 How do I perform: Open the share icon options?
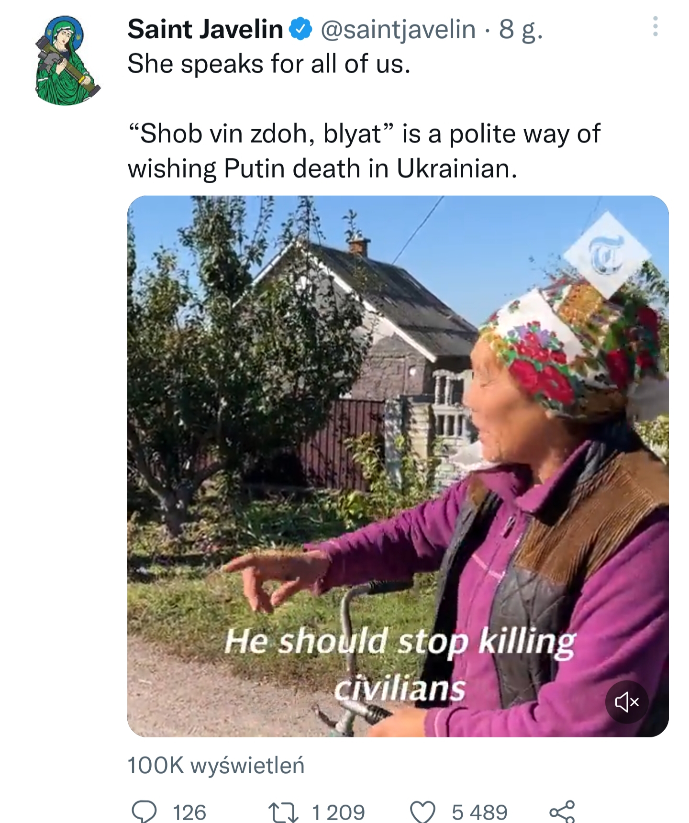pyautogui.click(x=562, y=812)
